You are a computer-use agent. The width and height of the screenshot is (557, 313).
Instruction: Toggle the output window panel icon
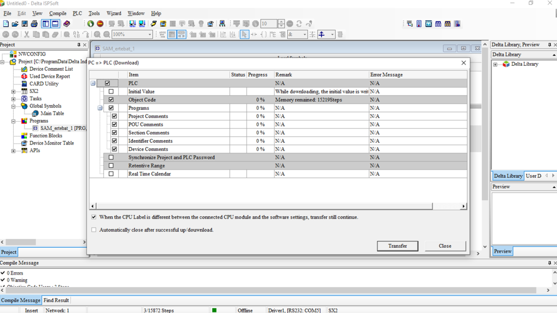(x=55, y=24)
